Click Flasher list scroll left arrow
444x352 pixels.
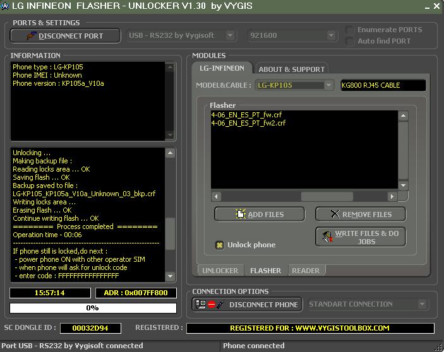216,196
